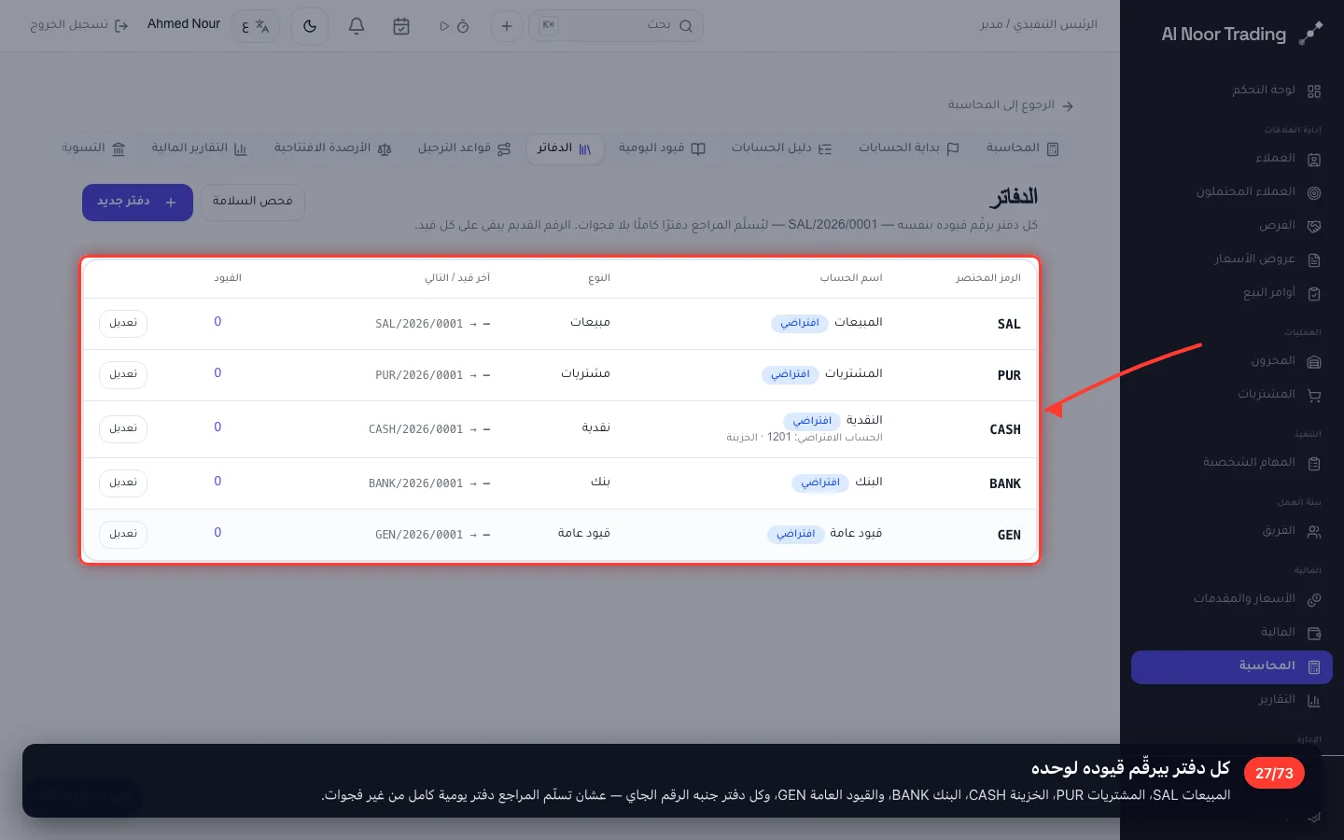This screenshot has width=1344, height=840.
Task: Click the plus quick-add button
Action: coord(507,26)
